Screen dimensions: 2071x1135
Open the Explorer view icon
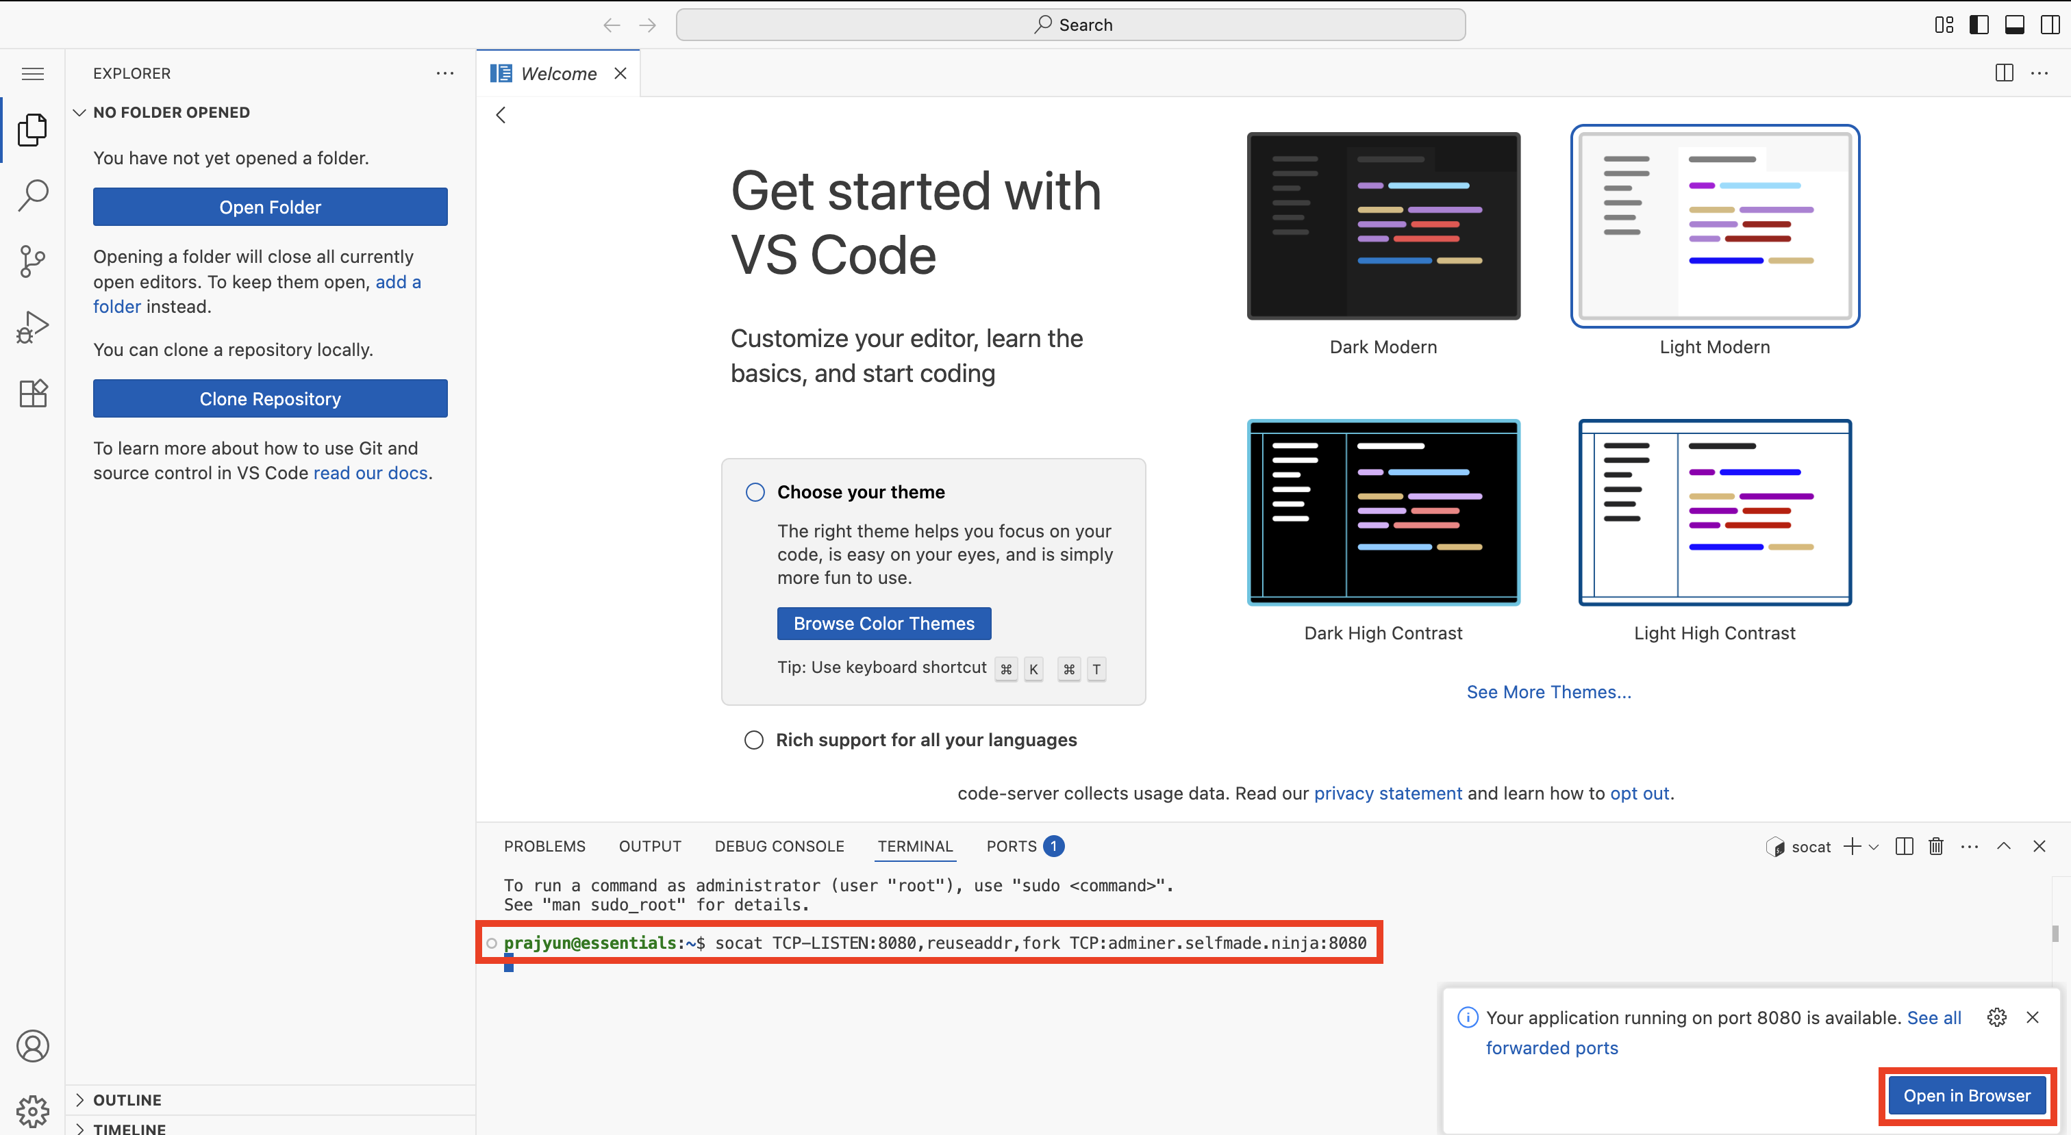pyautogui.click(x=32, y=129)
